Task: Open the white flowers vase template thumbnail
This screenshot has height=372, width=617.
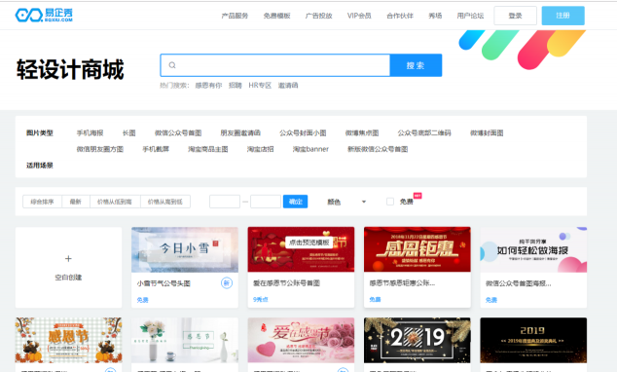Action: click(185, 340)
